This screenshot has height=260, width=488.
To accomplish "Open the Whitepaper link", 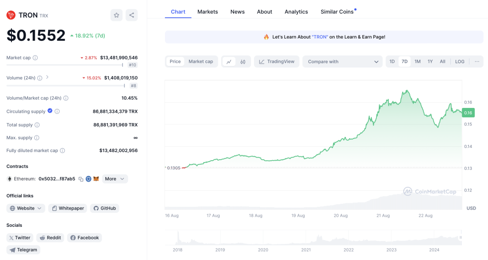I will pos(68,208).
